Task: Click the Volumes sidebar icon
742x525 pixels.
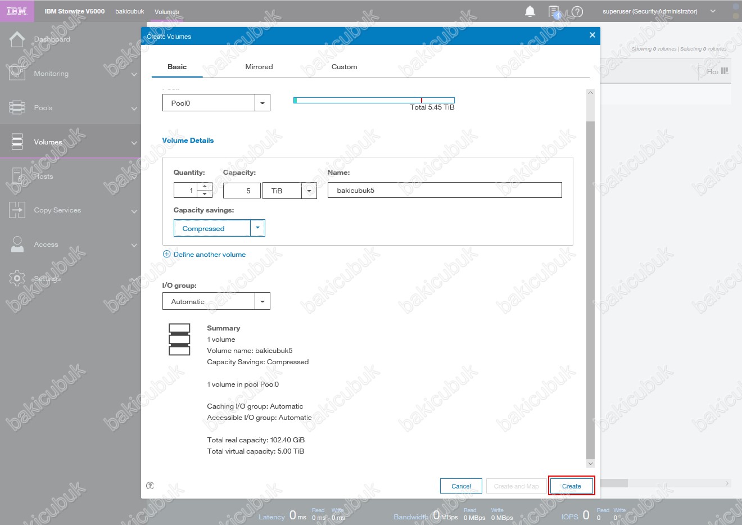Action: 17,142
